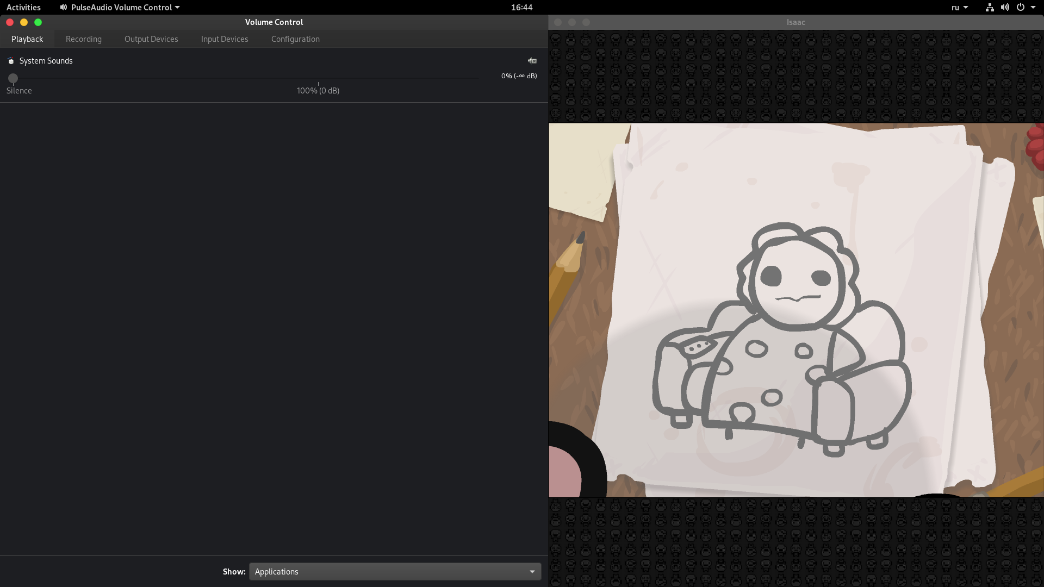Image resolution: width=1044 pixels, height=587 pixels.
Task: Open the Output Devices tab
Action: click(x=151, y=39)
